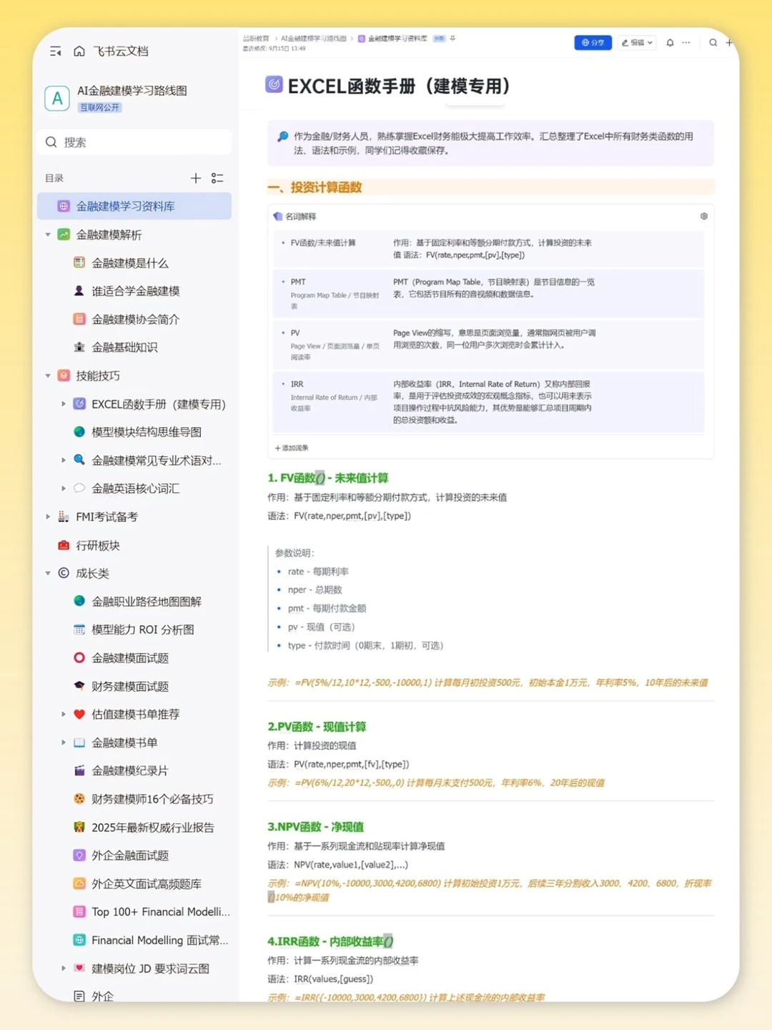The height and width of the screenshot is (1030, 772).
Task: Toggle the pin icon for this document
Action: coord(453,39)
